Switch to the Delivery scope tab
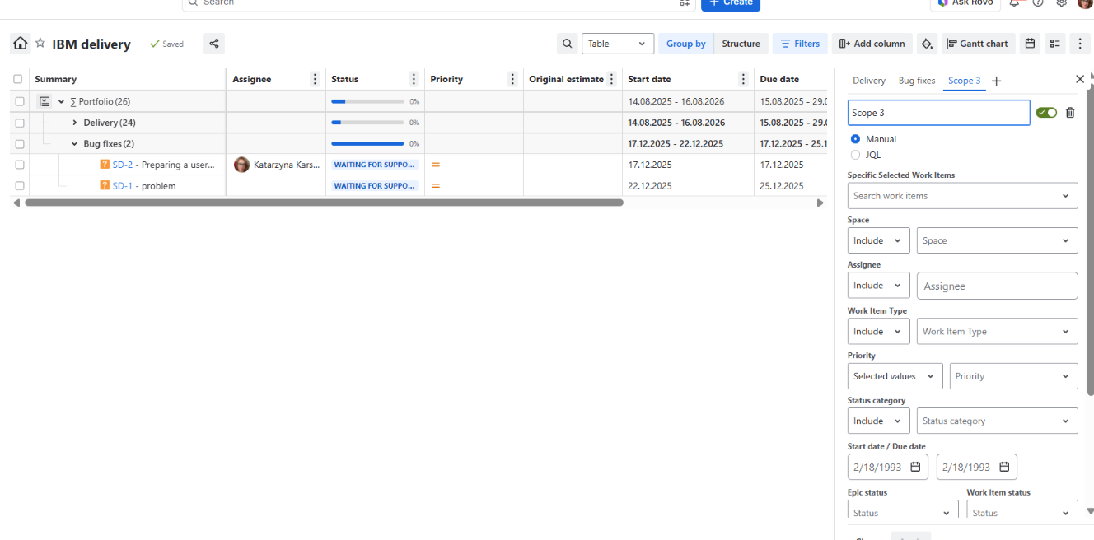This screenshot has height=540, width=1094. 869,81
